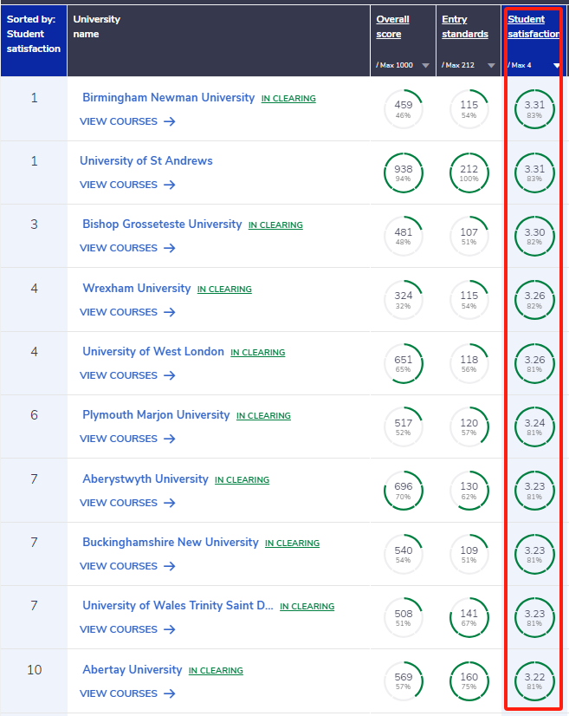This screenshot has height=716, width=569.
Task: Click View Courses for Bishop Grosseteste University
Action: [x=128, y=248]
